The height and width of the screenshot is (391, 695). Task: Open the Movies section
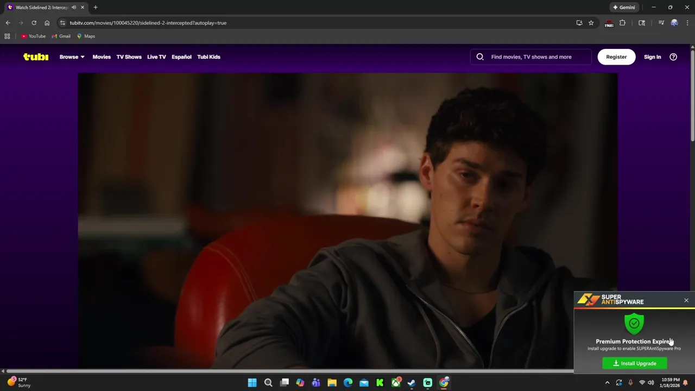pyautogui.click(x=102, y=56)
